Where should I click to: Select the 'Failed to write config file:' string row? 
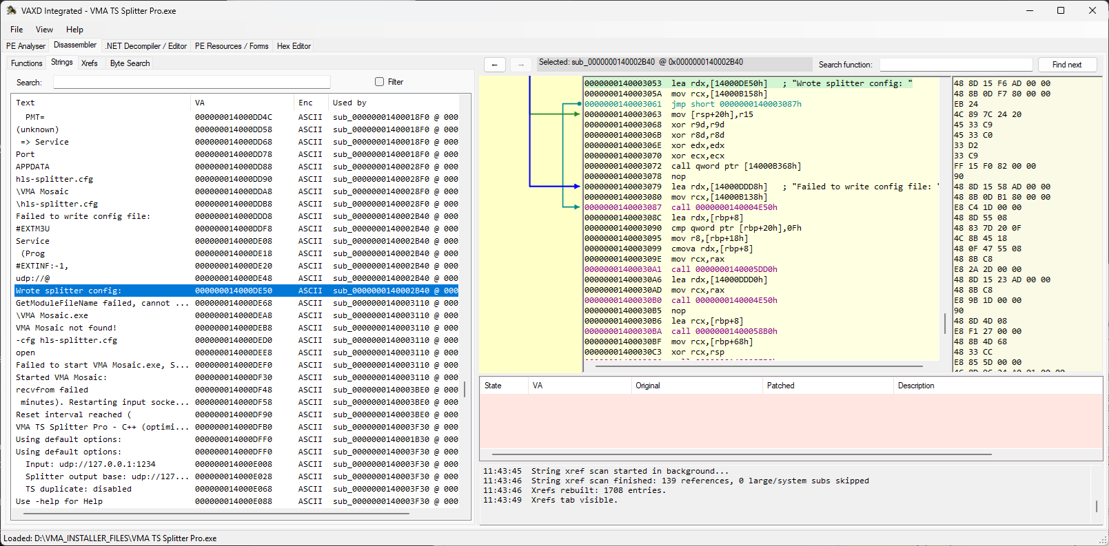pyautogui.click(x=236, y=216)
